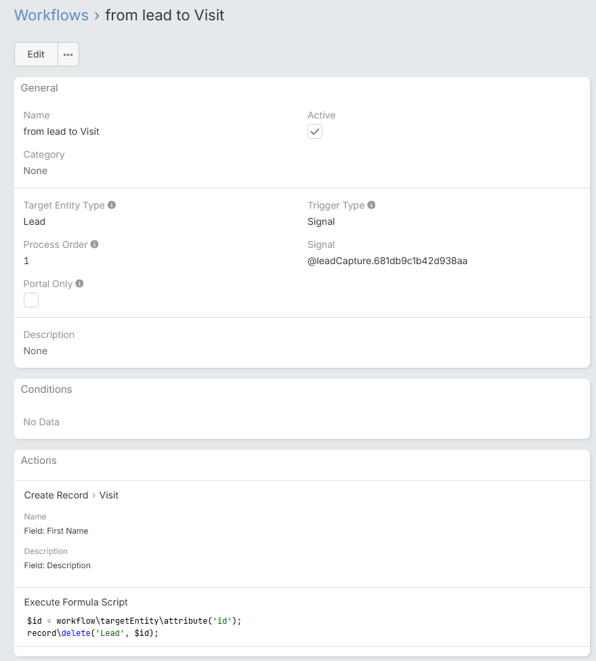
Task: Click the @leadCapture signal value
Action: tap(387, 261)
